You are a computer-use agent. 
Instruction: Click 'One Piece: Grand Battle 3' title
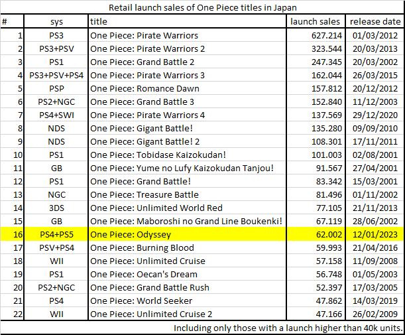142,102
